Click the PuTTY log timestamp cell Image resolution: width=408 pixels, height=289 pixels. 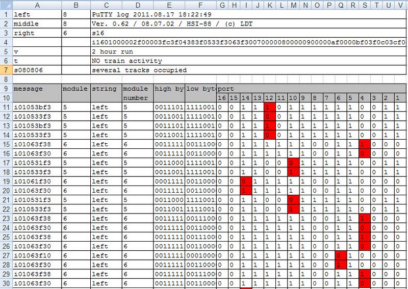153,15
